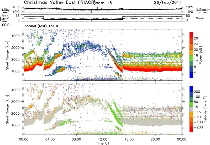Click the 04:00 time axis label
Image resolution: width=210 pixels, height=145 pixels.
50,140
